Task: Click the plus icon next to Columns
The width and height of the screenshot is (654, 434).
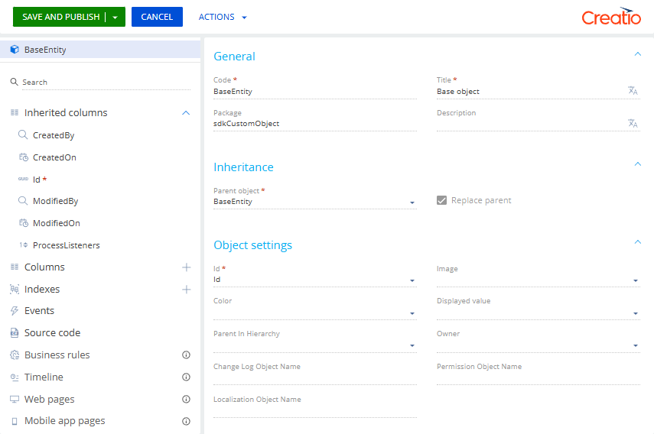Action: [186, 267]
